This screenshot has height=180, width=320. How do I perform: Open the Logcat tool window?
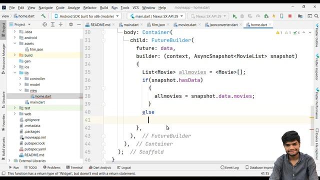point(124,167)
